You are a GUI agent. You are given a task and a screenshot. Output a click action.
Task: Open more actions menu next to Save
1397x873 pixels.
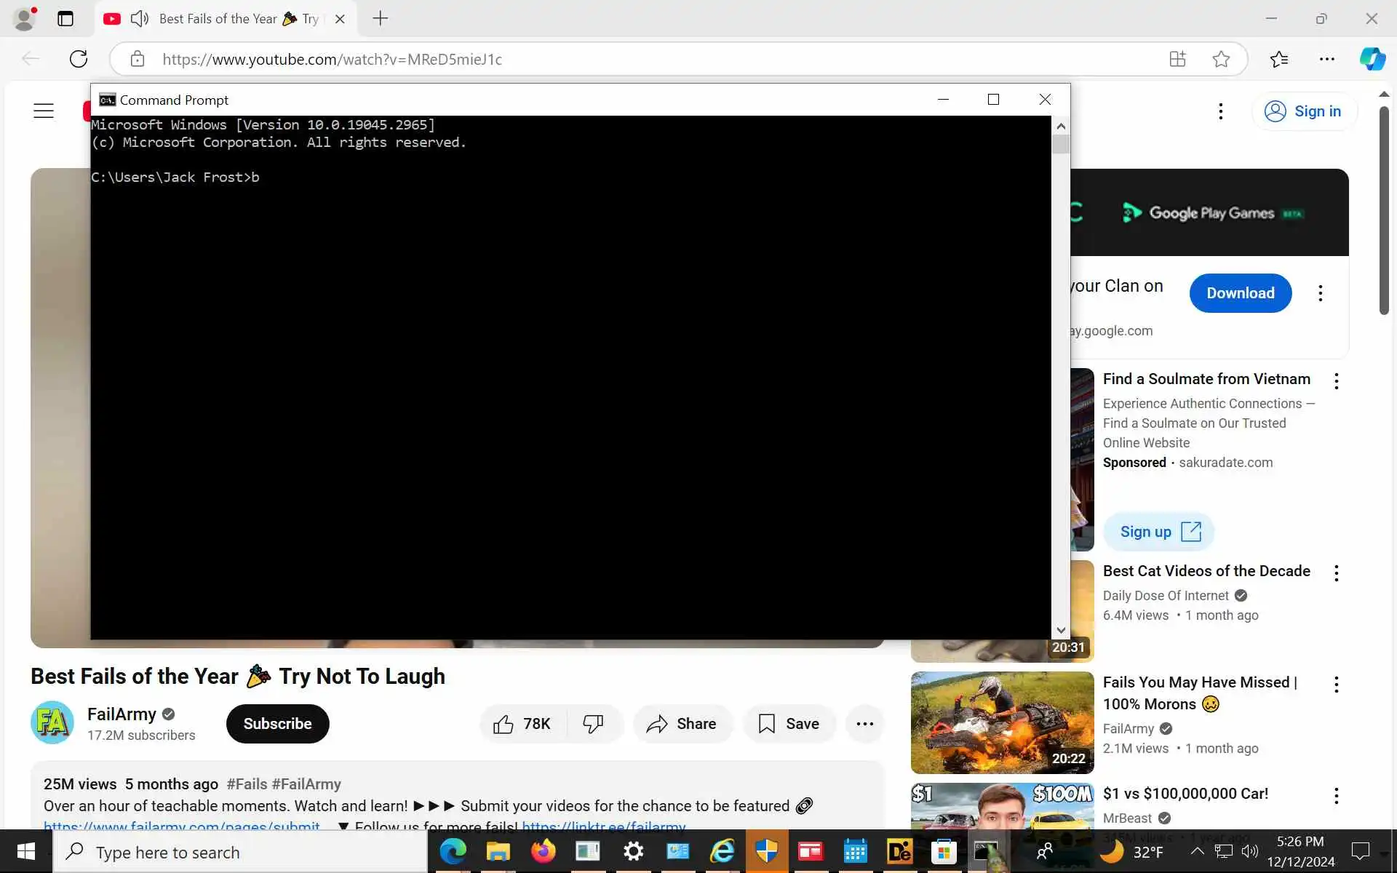coord(864,724)
